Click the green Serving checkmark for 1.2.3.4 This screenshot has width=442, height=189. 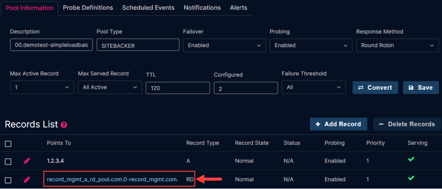411,160
